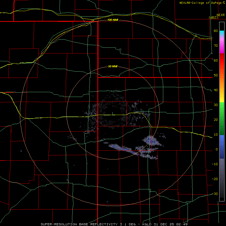
Task: Click the 20 value on the dBZ scale
Action: pyautogui.click(x=216, y=120)
